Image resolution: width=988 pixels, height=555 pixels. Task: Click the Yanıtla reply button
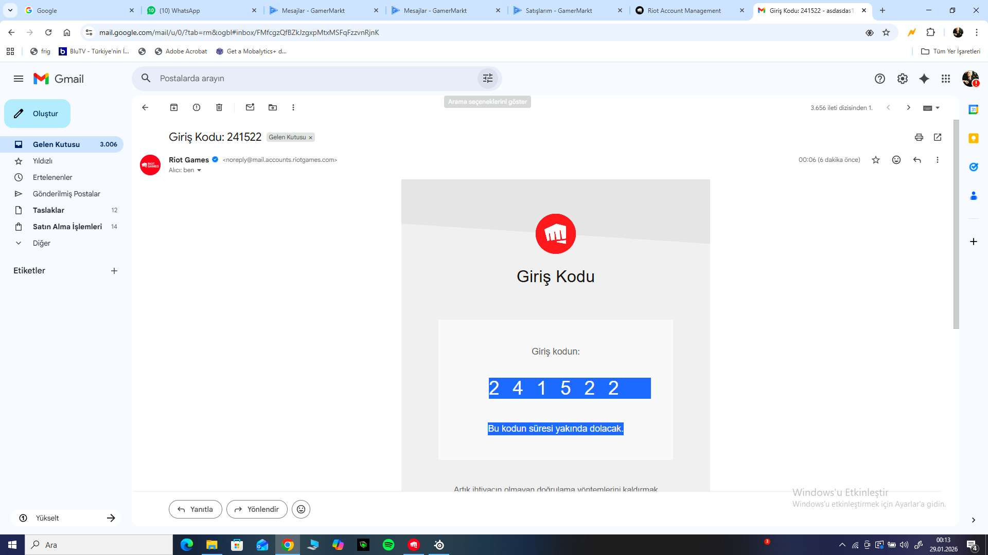click(196, 509)
